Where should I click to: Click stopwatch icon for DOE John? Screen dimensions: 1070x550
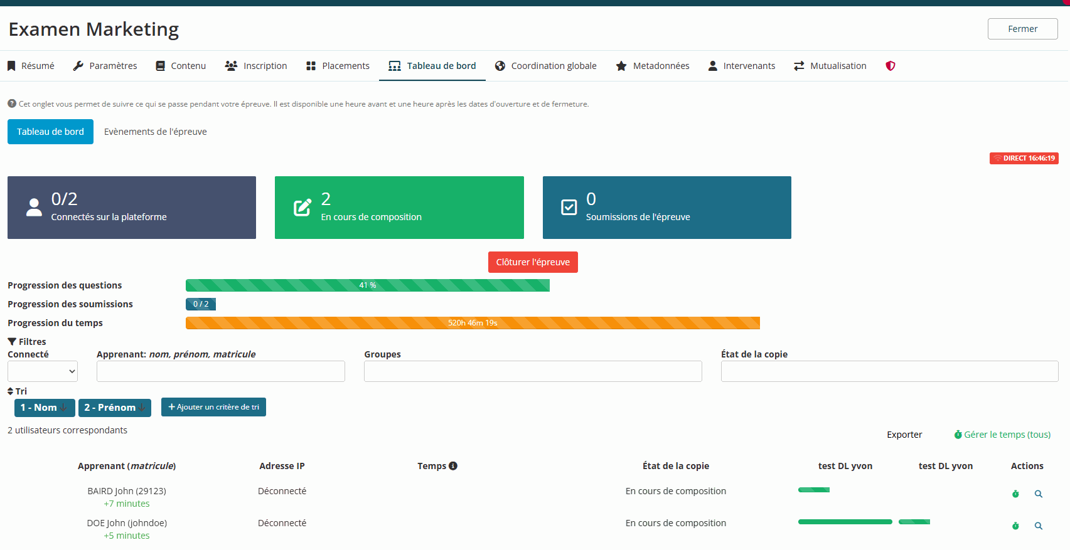[1015, 526]
